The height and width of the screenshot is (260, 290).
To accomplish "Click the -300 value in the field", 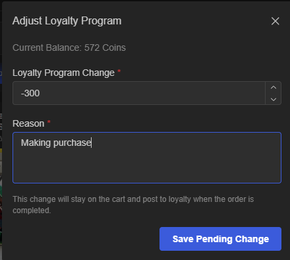I will point(30,93).
